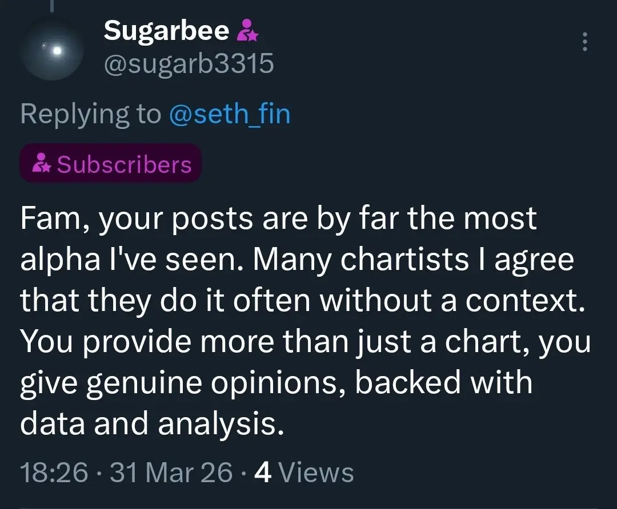Click the last line 'data and analysis.'
Viewport: 617px width, 509px height.
(x=151, y=424)
